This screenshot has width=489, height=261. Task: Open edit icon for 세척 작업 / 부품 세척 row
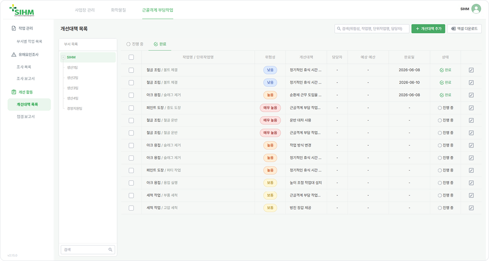471,195
